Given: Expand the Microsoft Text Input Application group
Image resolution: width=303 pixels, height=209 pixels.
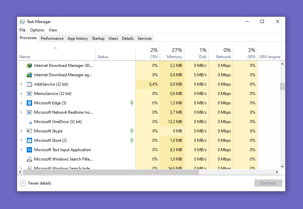Looking at the screenshot, I should tap(21, 149).
